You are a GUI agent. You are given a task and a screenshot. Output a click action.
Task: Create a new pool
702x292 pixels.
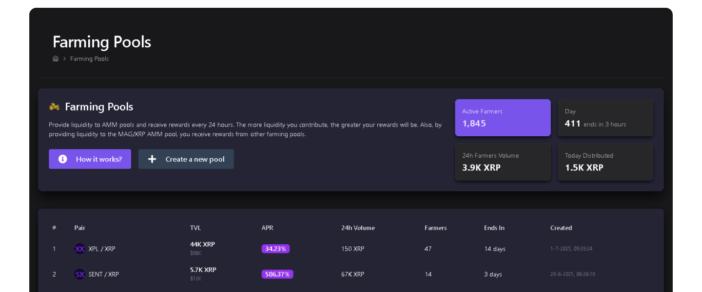186,159
